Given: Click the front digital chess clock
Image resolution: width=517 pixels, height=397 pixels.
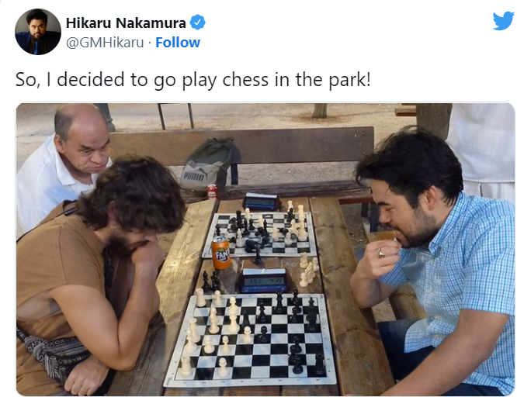Looking at the screenshot, I should (x=263, y=281).
